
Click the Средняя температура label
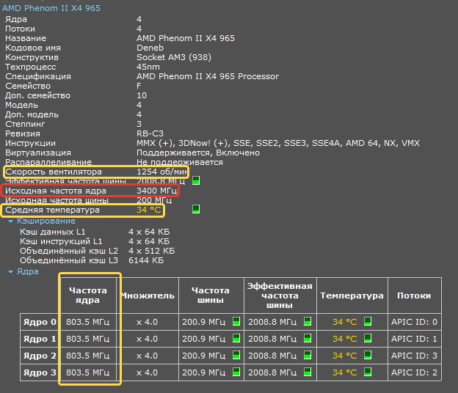click(52, 210)
